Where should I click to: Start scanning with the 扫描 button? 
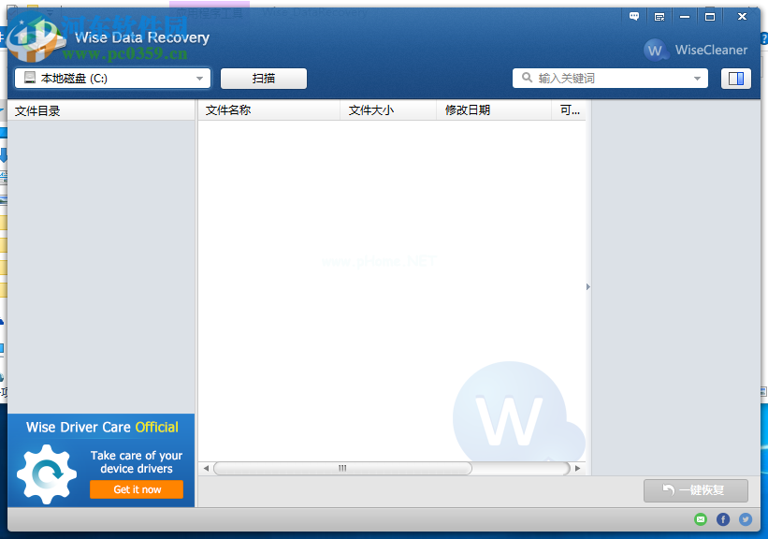[x=263, y=78]
